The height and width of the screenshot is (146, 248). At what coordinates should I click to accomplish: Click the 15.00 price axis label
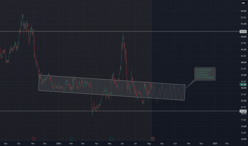click(243, 126)
